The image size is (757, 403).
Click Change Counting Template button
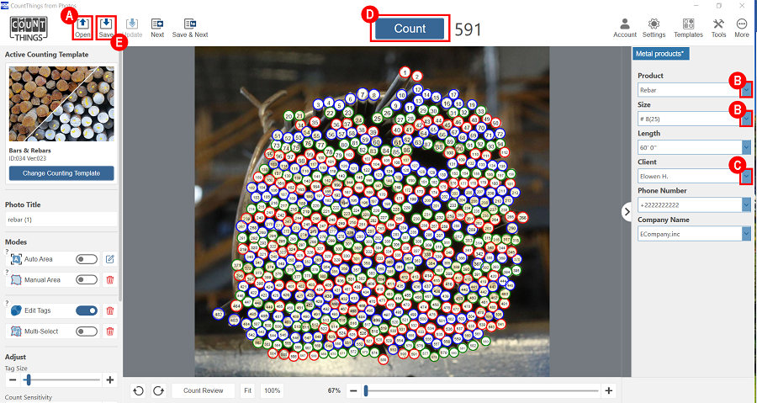61,173
